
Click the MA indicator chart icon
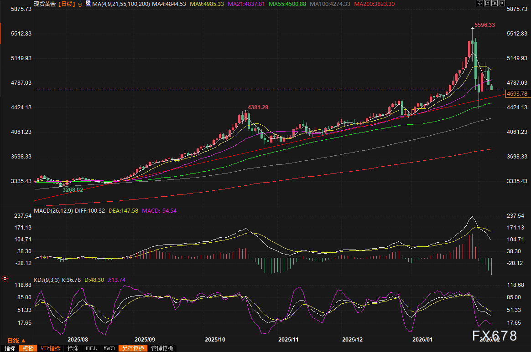pos(88,4)
